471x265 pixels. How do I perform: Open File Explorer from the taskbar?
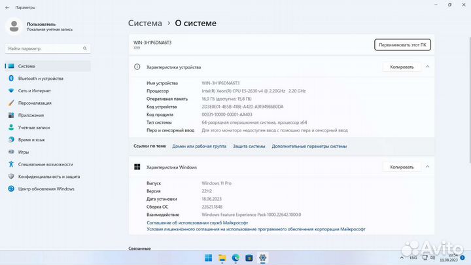click(222, 258)
